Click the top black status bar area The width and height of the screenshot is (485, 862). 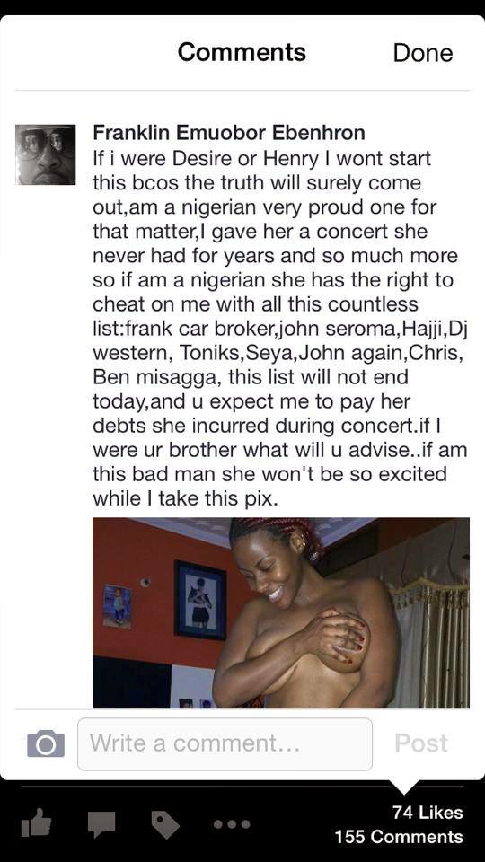click(x=242, y=7)
